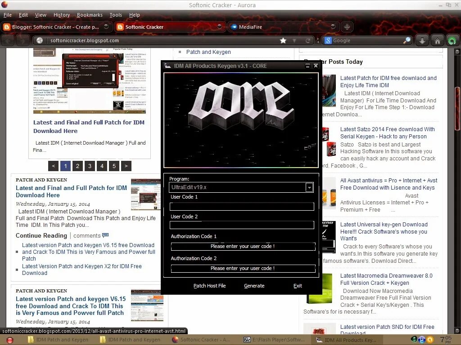Click next arrow in slider pagination
This screenshot has height=345, width=461.
pos(126,166)
